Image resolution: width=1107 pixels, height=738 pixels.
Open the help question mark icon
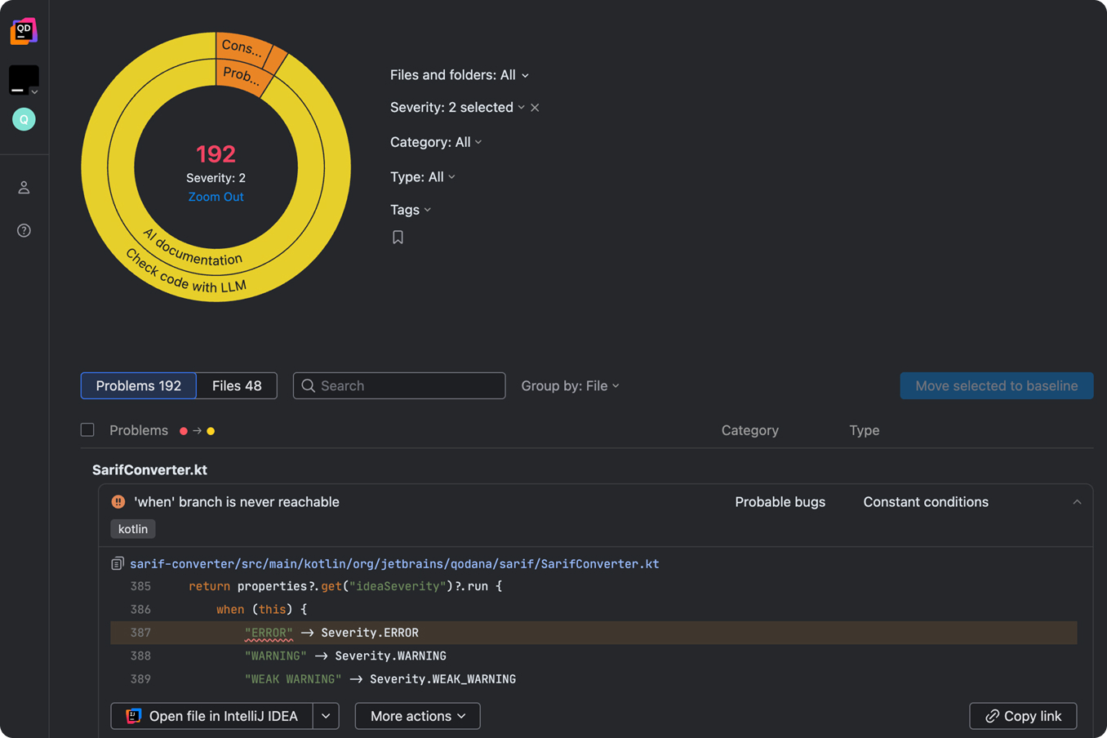click(x=24, y=230)
